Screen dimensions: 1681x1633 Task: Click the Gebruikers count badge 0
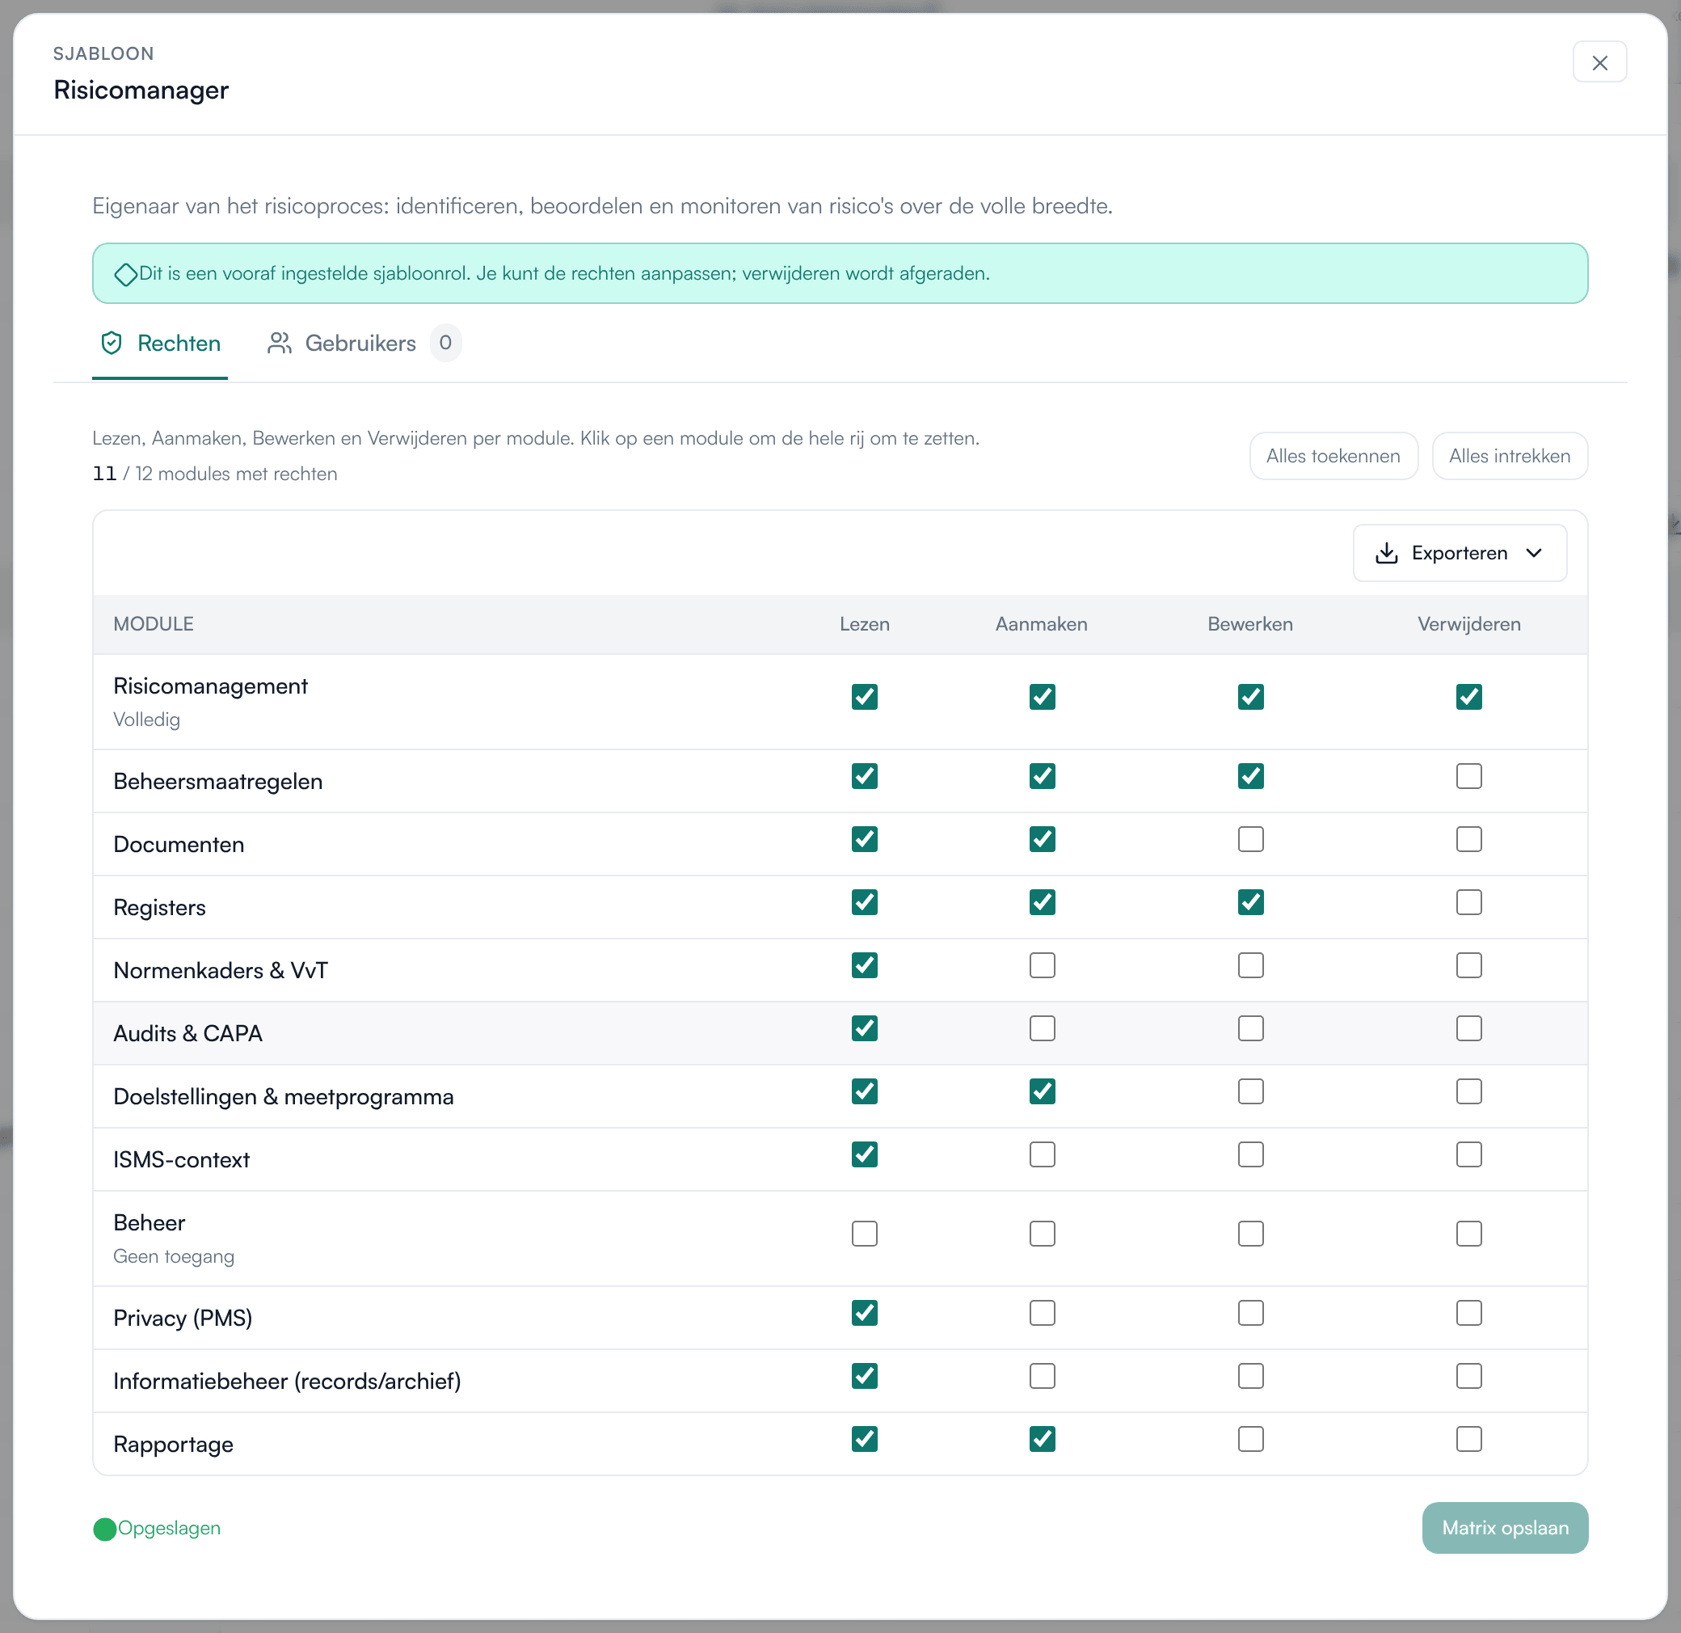[445, 344]
